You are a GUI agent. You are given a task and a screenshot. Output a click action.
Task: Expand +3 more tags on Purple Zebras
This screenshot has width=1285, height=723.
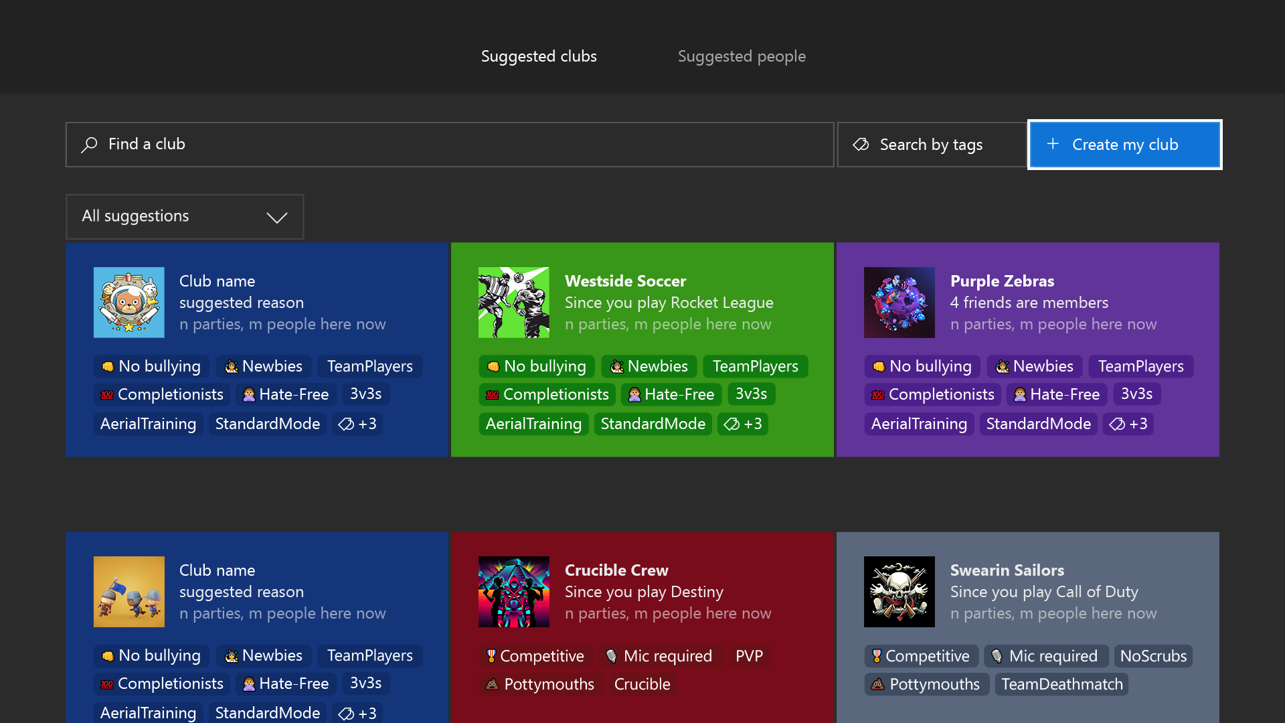(x=1129, y=424)
